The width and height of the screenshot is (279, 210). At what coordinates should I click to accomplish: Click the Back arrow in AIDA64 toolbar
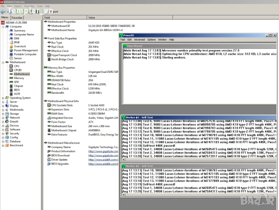coord(3,12)
